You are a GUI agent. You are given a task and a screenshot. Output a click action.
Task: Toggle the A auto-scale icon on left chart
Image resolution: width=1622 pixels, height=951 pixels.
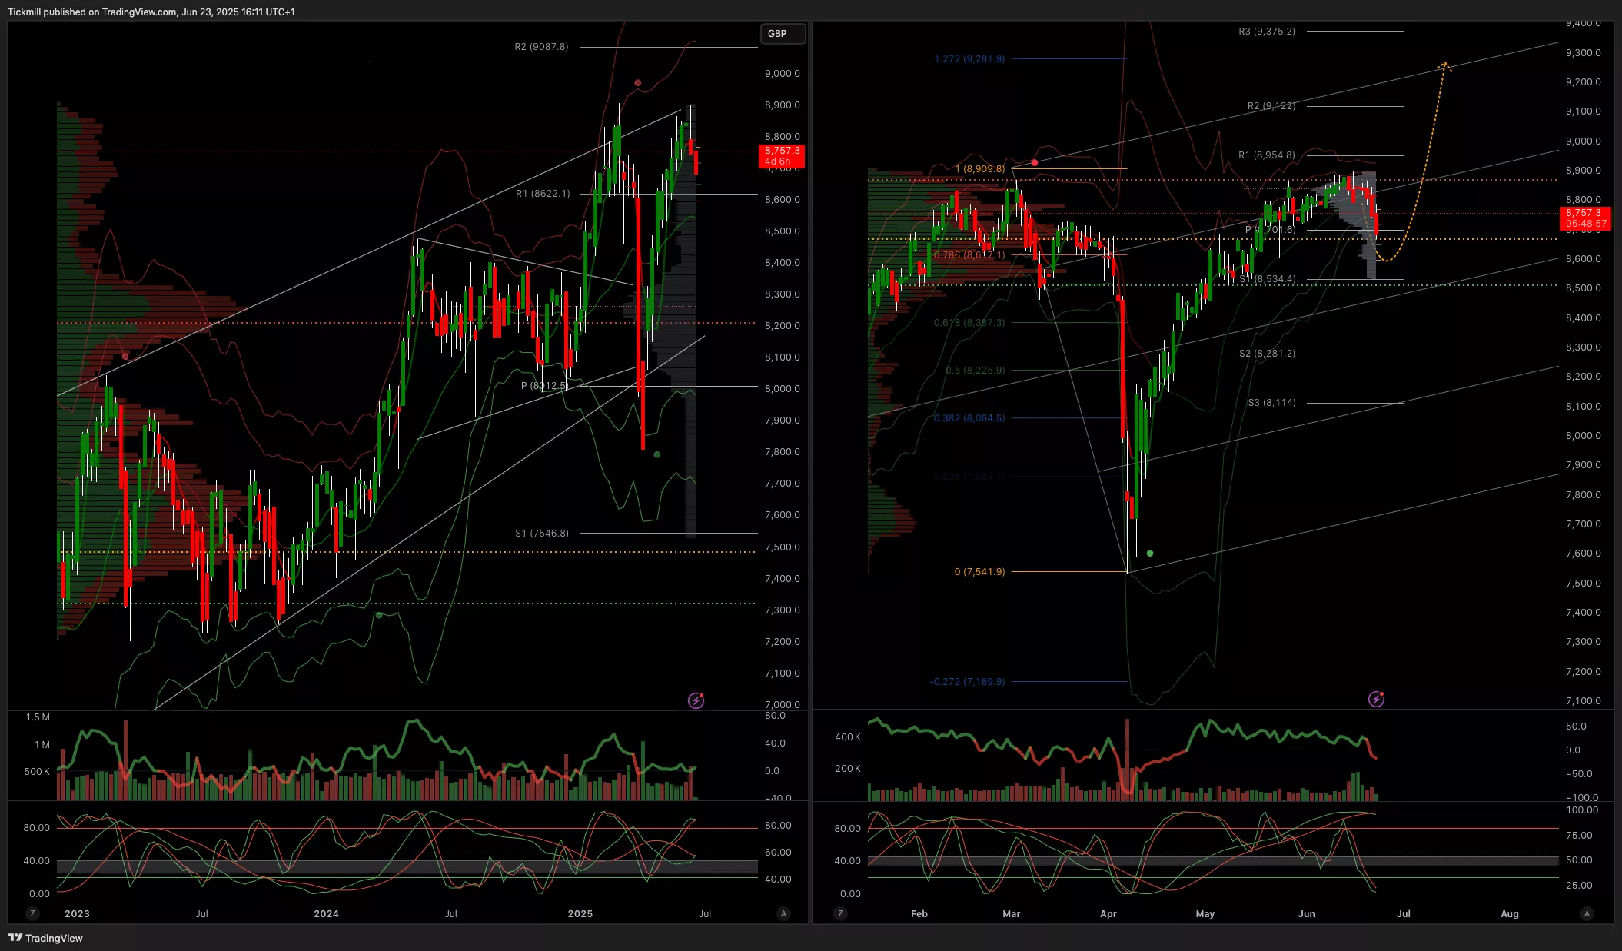click(783, 913)
